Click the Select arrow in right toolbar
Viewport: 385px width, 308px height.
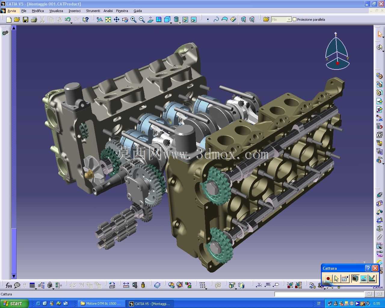coord(380,34)
